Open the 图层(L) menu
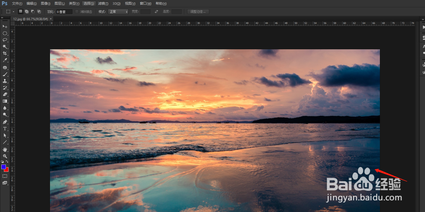Image resolution: width=425 pixels, height=212 pixels. [x=60, y=4]
